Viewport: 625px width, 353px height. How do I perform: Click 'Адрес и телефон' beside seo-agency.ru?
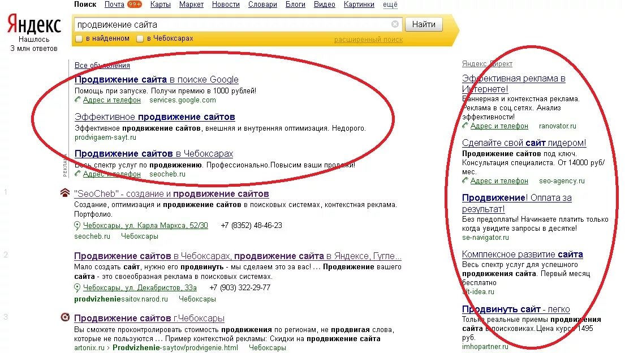[499, 180]
